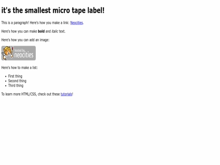Select the 'First thing' list item
This screenshot has height=165, width=220.
15,76
